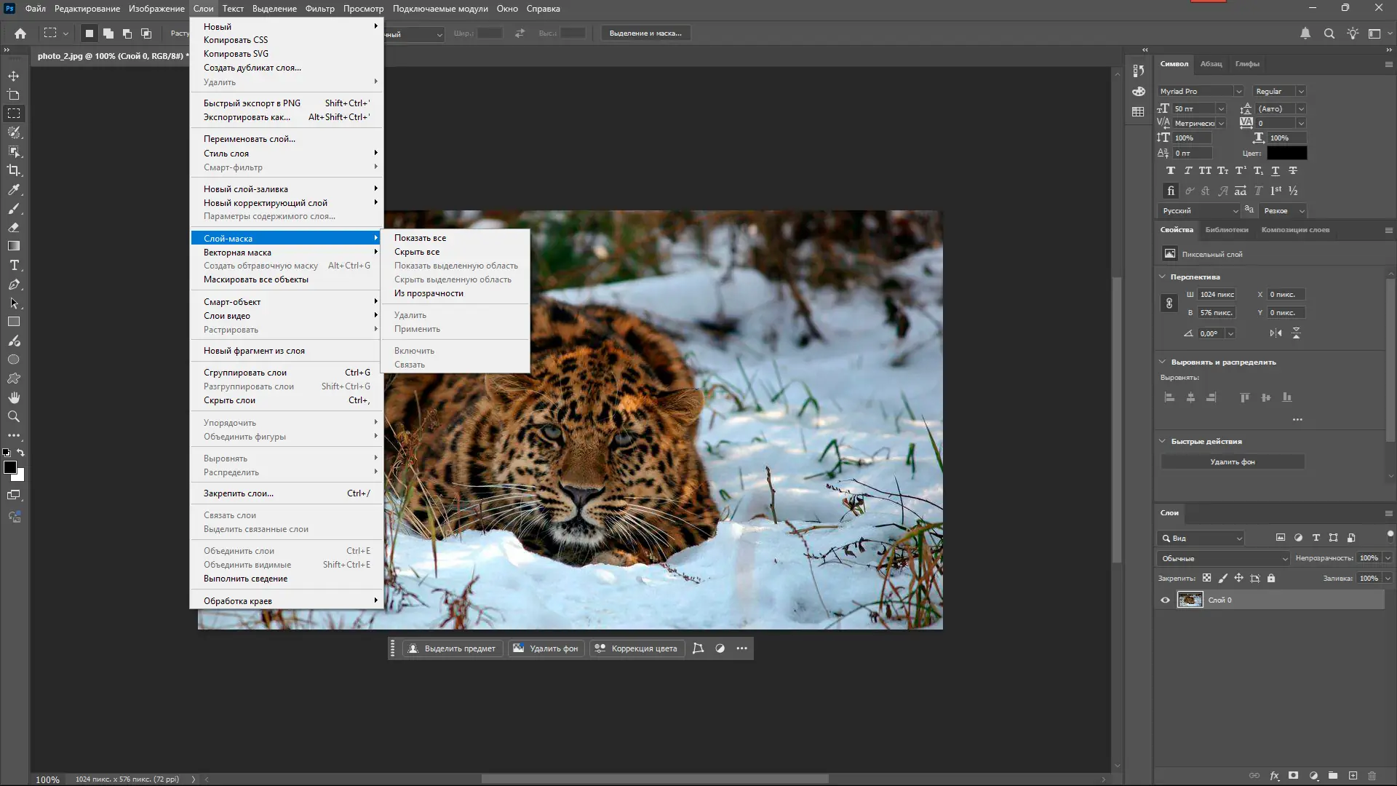The image size is (1397, 786).
Task: Hide Слой 0 with eye icon
Action: 1165,600
